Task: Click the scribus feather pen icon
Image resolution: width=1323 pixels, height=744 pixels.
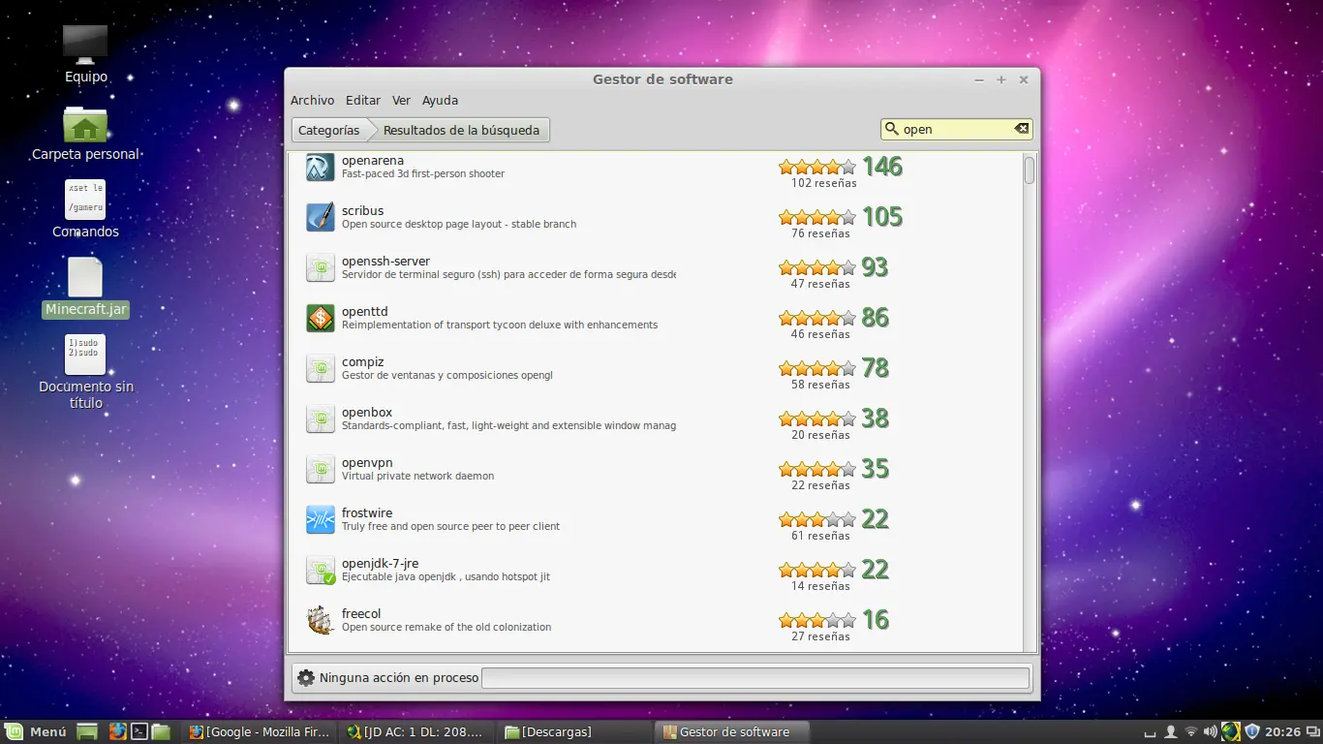Action: tap(321, 217)
